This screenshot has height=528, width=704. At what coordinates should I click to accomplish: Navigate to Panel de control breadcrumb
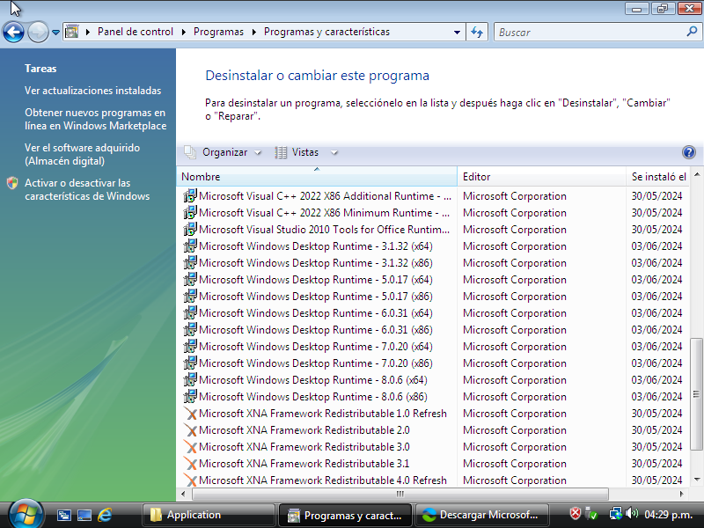136,32
